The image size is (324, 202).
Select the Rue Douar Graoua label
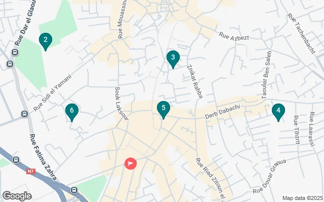coord(269,176)
